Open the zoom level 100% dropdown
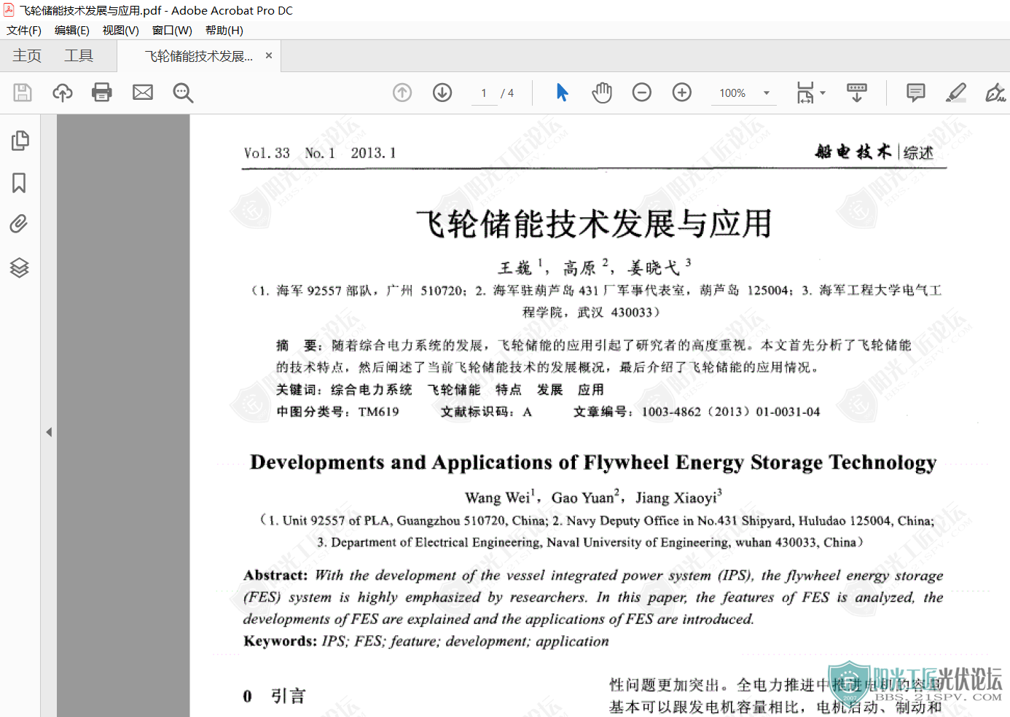The height and width of the screenshot is (717, 1010). pyautogui.click(x=743, y=93)
